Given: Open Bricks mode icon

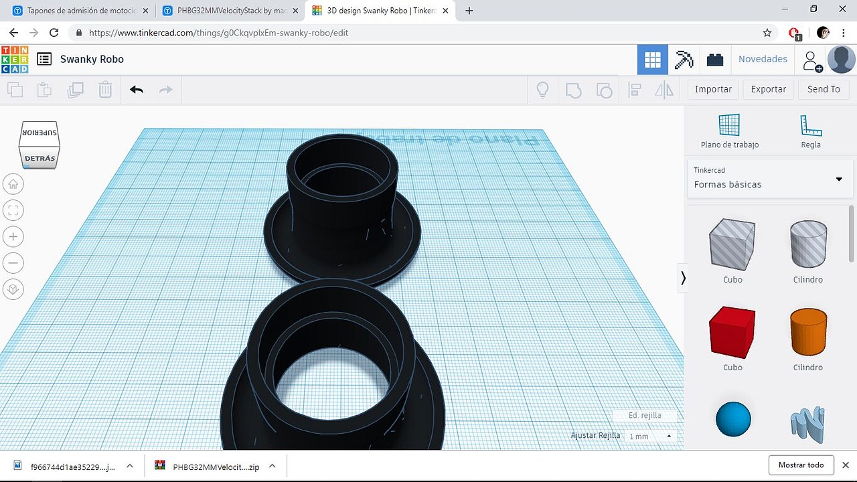Looking at the screenshot, I should click(715, 60).
